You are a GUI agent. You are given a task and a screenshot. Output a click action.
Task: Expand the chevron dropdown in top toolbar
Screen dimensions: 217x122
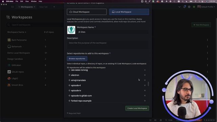click(x=179, y=7)
